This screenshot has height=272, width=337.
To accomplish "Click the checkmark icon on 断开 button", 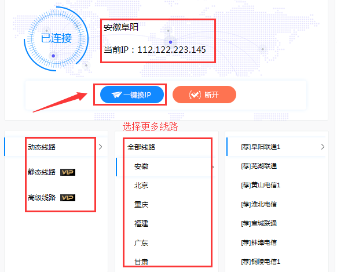I will [x=195, y=95].
